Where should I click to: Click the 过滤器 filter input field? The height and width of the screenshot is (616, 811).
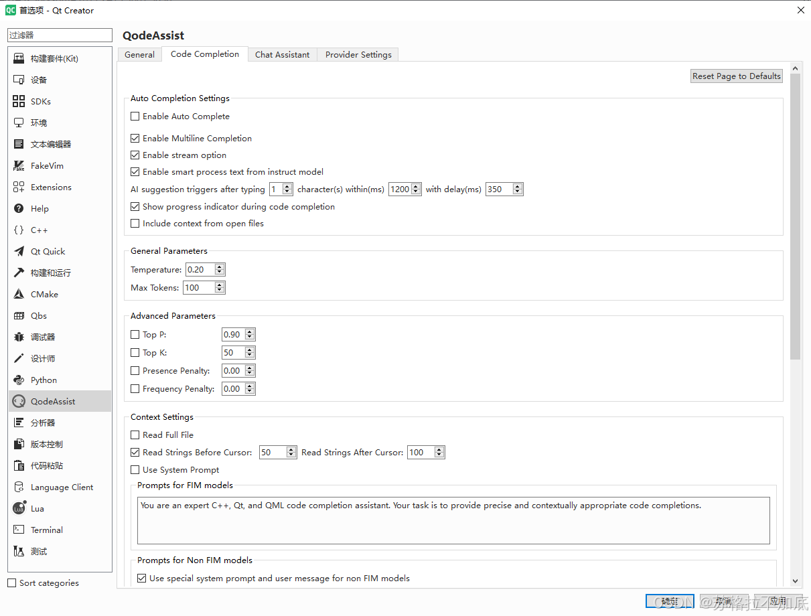pos(60,35)
